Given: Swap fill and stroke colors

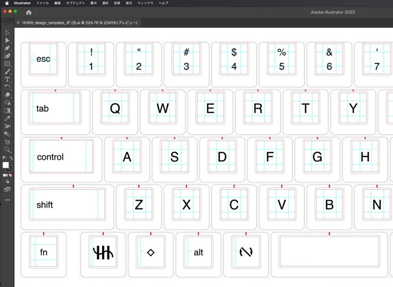Looking at the screenshot, I should click(x=11, y=158).
